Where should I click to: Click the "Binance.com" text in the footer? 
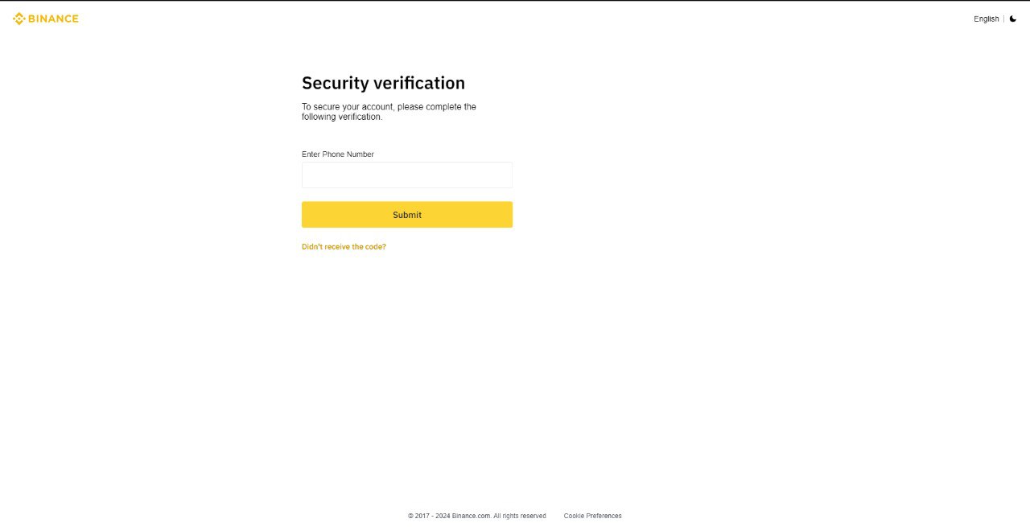click(472, 516)
